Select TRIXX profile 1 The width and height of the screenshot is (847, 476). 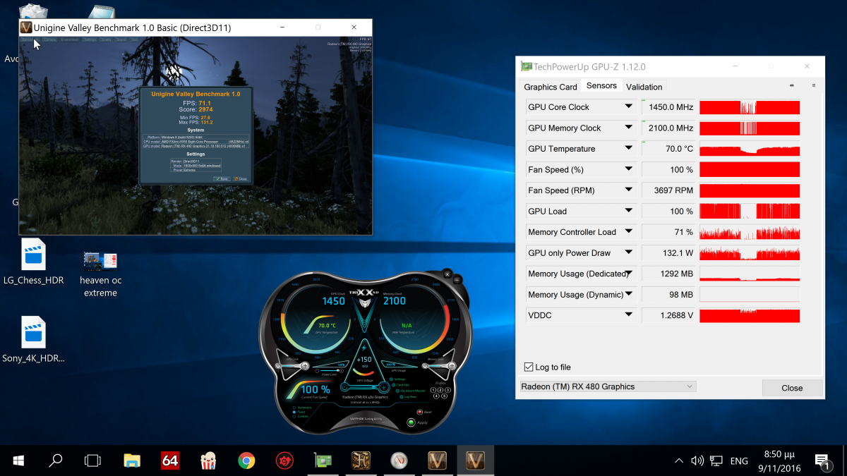pyautogui.click(x=433, y=390)
